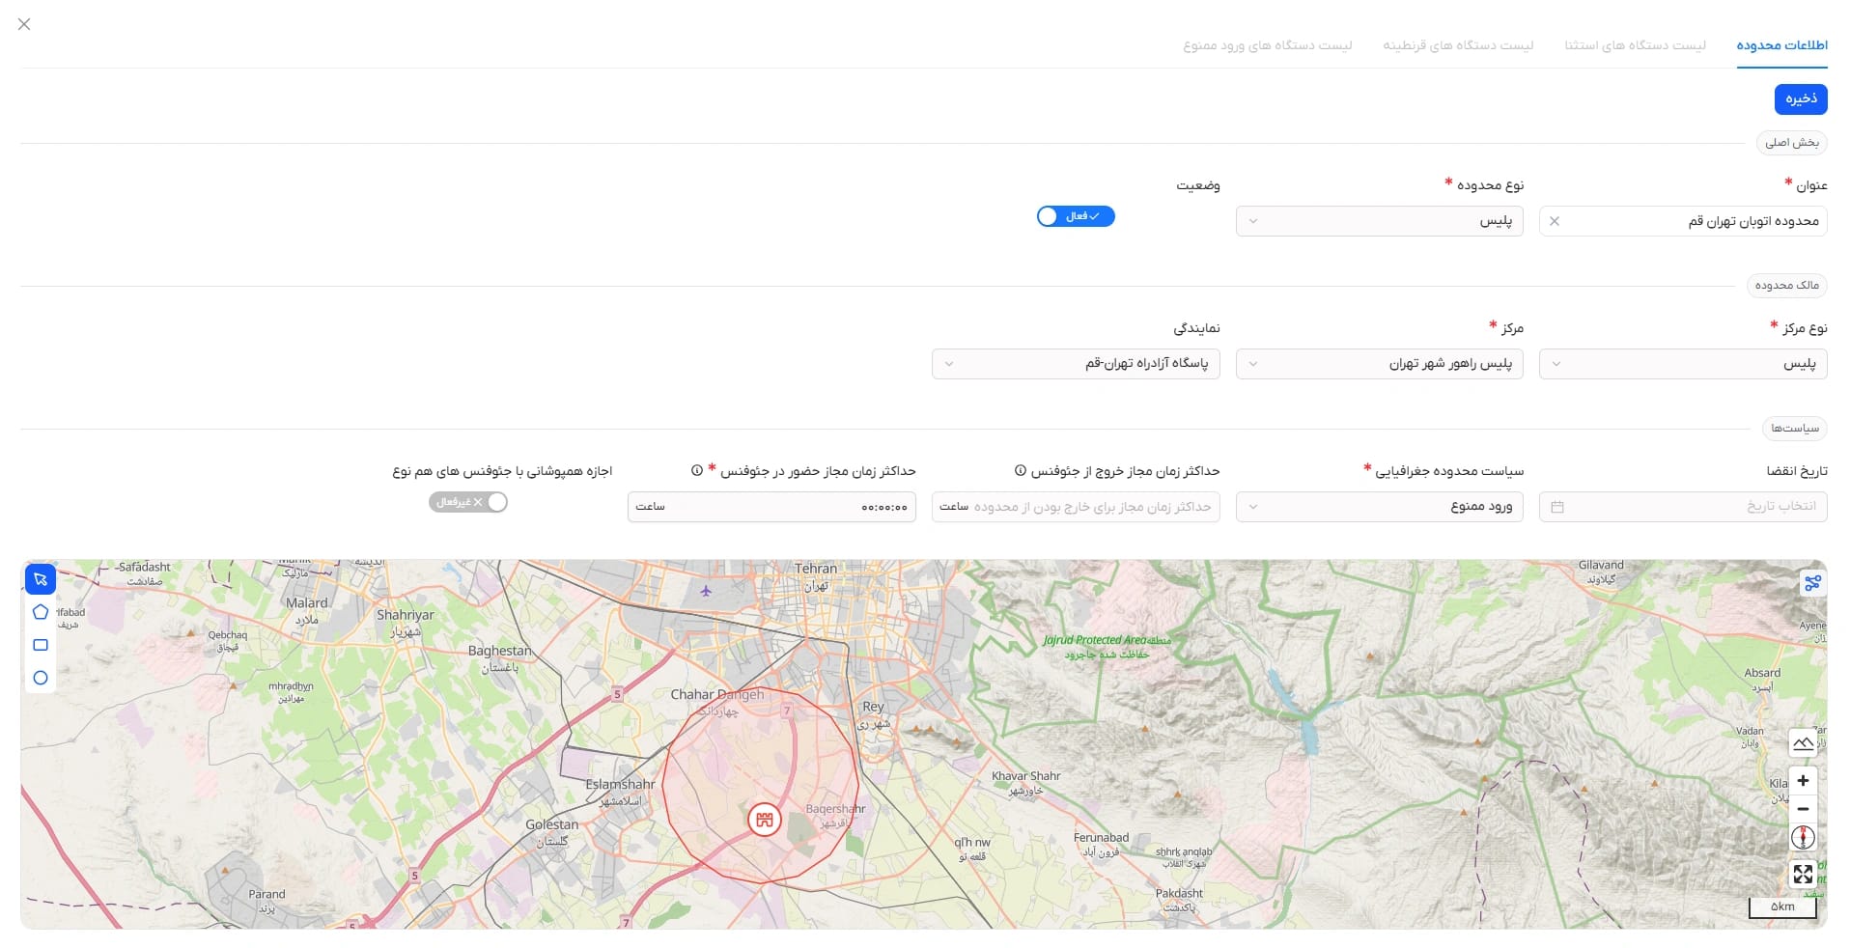Viewport: 1850px width, 948px height.
Task: Select the rectangle drawing tool
Action: (41, 645)
